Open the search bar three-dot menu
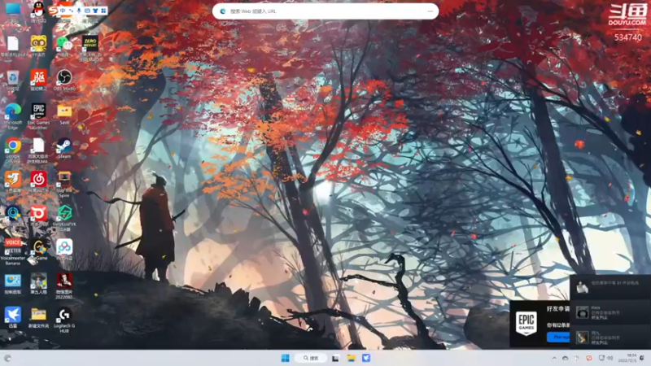651x366 pixels. 430,11
